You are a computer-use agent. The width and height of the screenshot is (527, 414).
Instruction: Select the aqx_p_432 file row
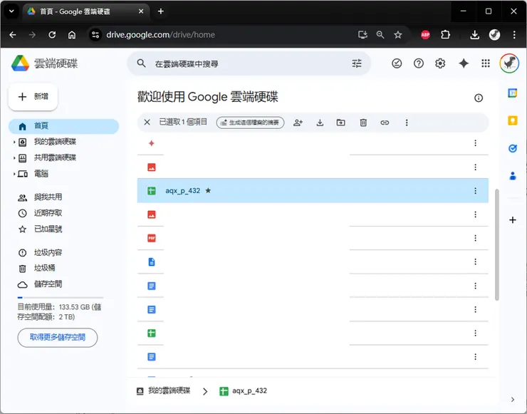pyautogui.click(x=313, y=191)
